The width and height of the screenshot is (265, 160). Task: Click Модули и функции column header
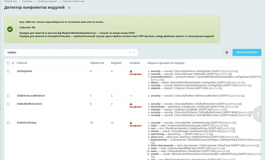pyautogui.click(x=166, y=63)
